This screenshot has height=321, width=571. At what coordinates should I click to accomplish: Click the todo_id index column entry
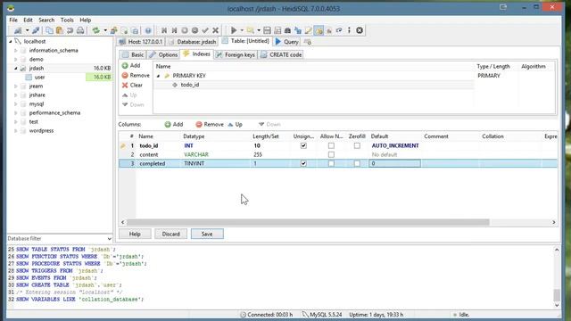(190, 85)
